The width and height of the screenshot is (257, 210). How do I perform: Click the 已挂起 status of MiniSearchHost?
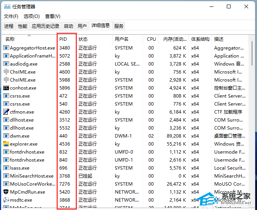coord(85,176)
